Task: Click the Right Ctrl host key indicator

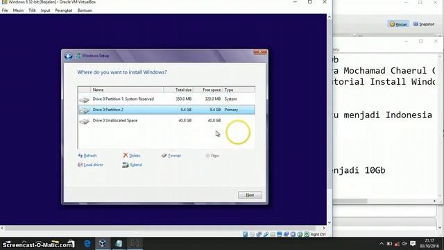Action: (x=318, y=235)
